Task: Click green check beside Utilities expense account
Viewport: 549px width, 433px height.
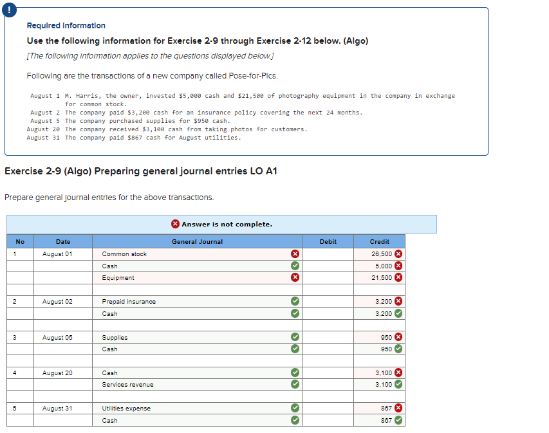Action: (x=295, y=408)
